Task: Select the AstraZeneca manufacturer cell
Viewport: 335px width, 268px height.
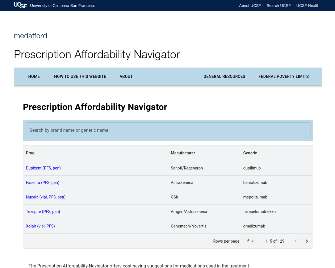Action: tap(182, 182)
